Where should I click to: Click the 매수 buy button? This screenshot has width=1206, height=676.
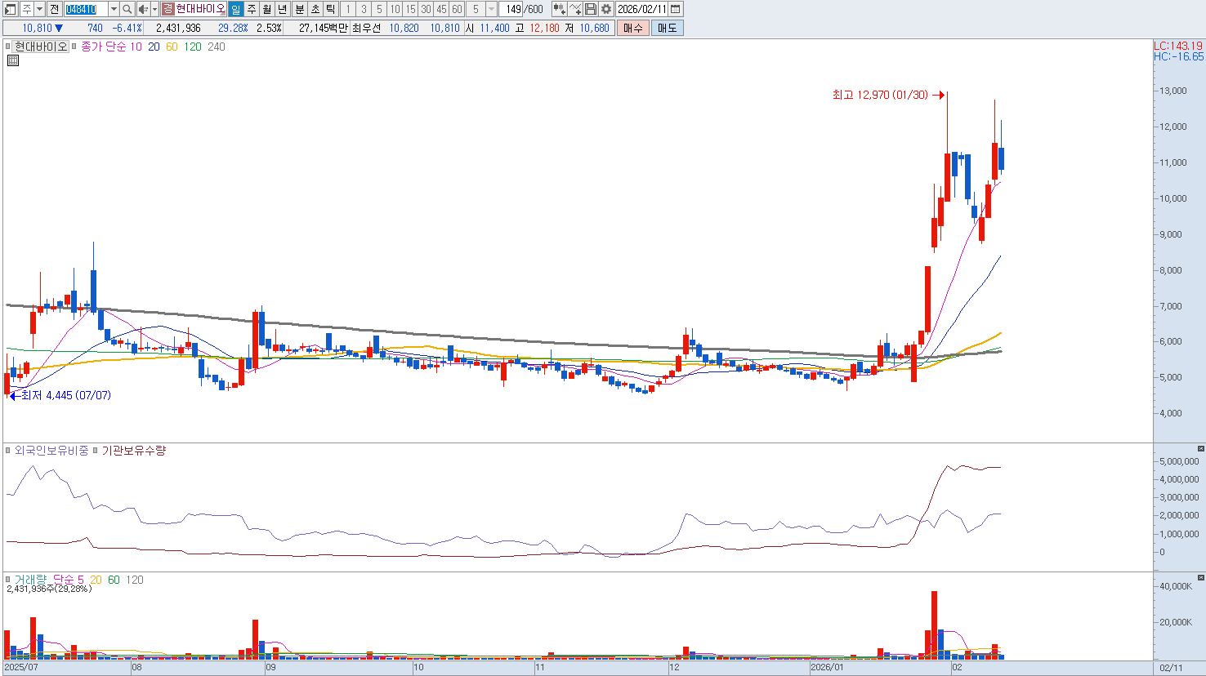pyautogui.click(x=632, y=28)
